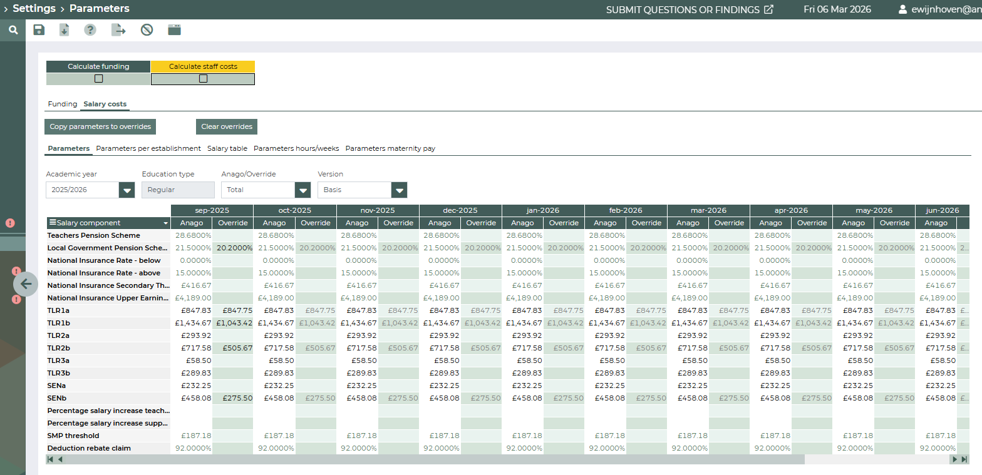This screenshot has height=475, width=982.
Task: Click the floppy disk save icon
Action: pos(39,30)
